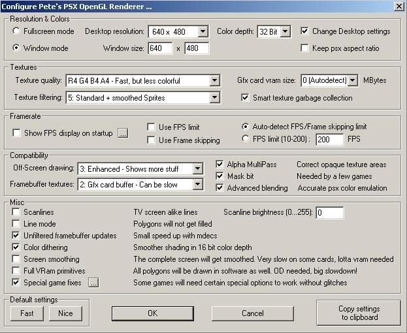Click 'Polygons will not get filled' text
407x333 pixels.
pyautogui.click(x=172, y=224)
